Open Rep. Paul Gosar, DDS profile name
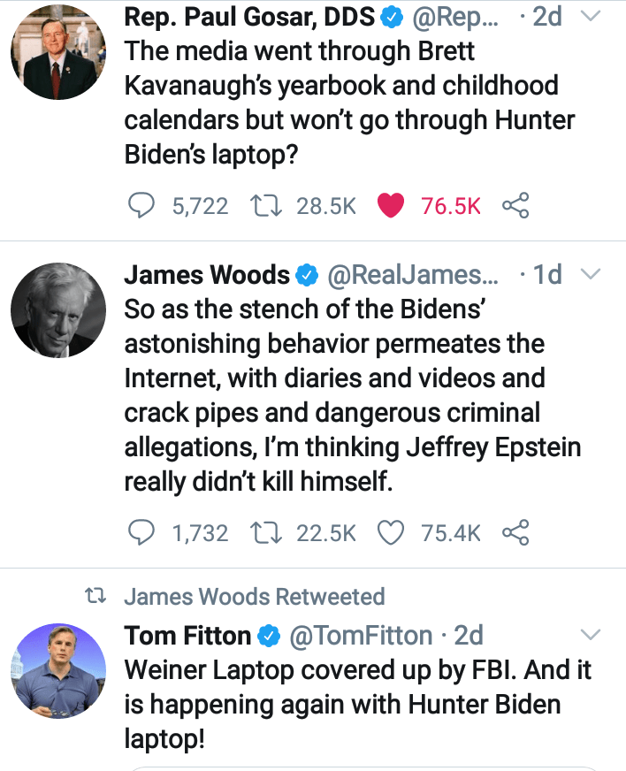Viewport: 626px width, 771px height. [249, 17]
